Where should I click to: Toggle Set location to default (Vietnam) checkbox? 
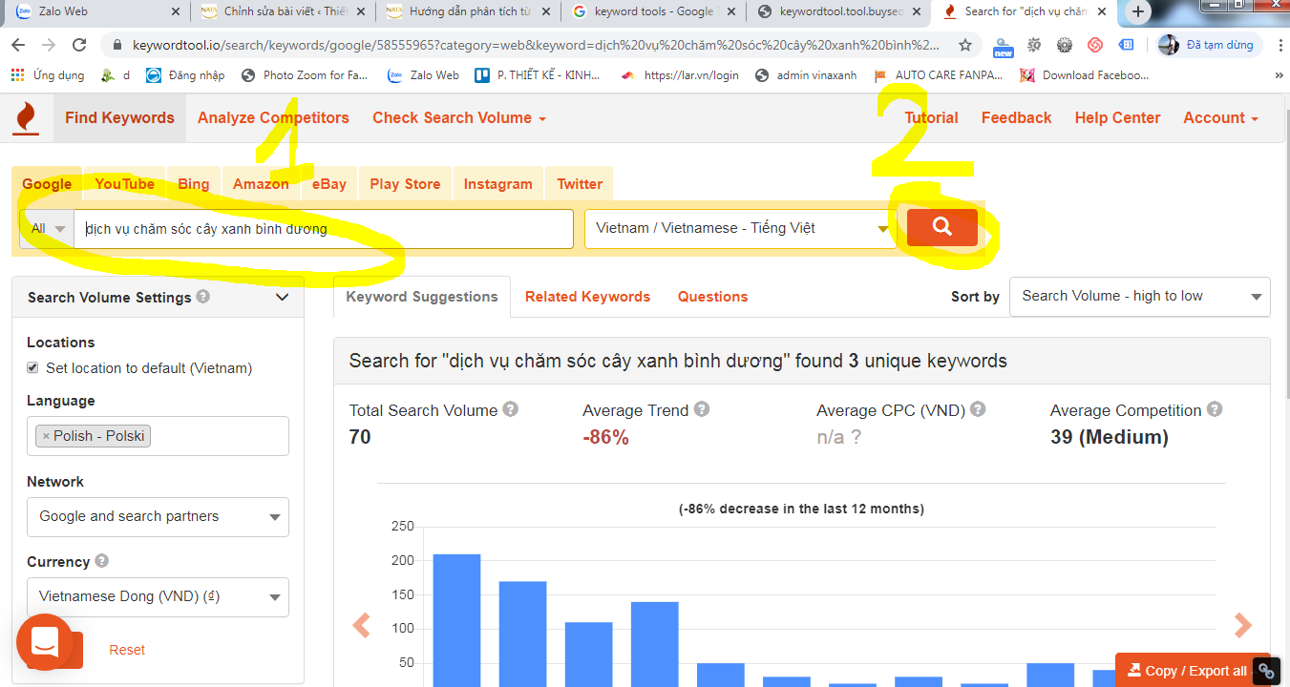32,367
